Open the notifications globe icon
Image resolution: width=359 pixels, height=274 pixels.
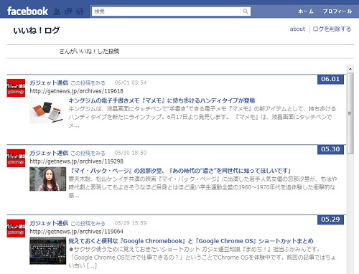pos(80,11)
